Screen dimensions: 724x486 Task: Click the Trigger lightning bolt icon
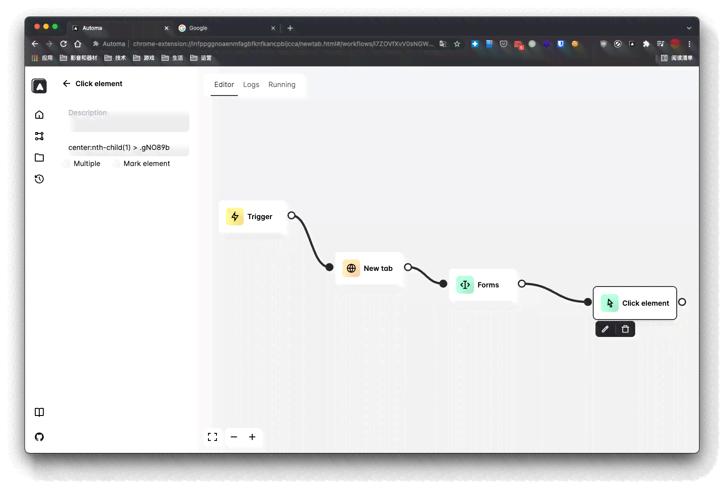tap(235, 216)
